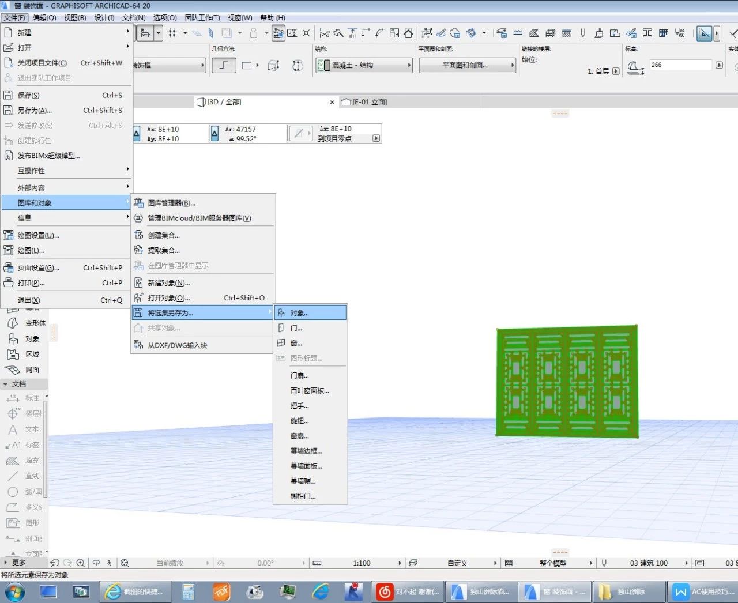
Task: Collapse the 文档 toolbox section
Action: tap(6, 384)
